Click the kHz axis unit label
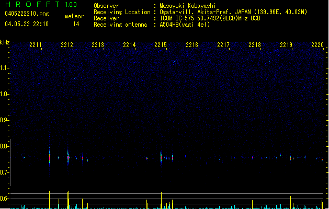The height and width of the screenshot is (209, 329). coord(5,42)
